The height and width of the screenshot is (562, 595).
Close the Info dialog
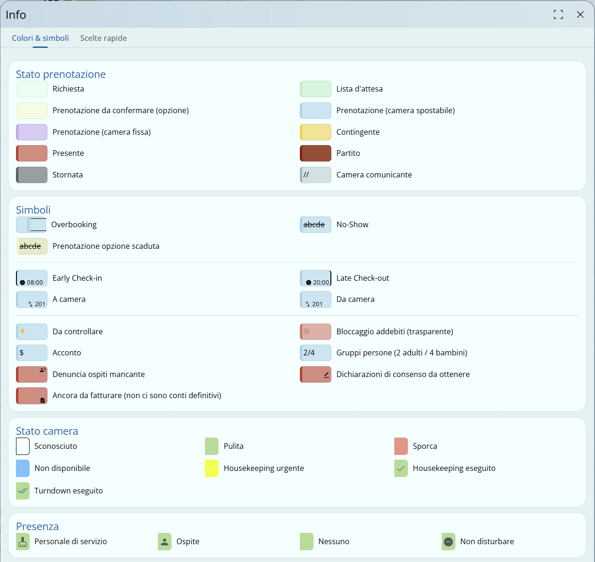coord(580,15)
